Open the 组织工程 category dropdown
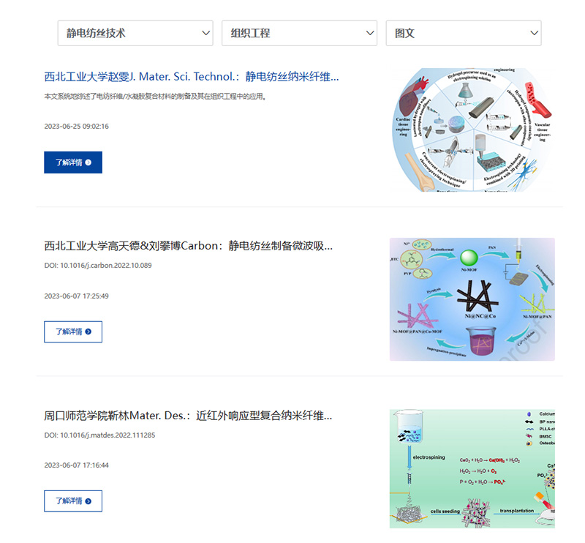The width and height of the screenshot is (585, 543). pos(299,33)
